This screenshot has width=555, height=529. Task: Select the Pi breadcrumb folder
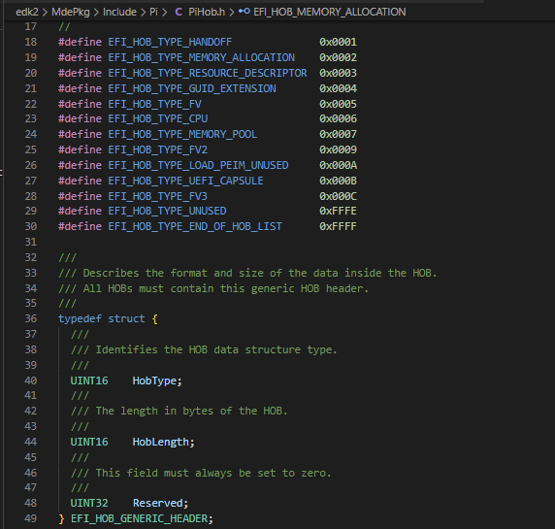(153, 12)
